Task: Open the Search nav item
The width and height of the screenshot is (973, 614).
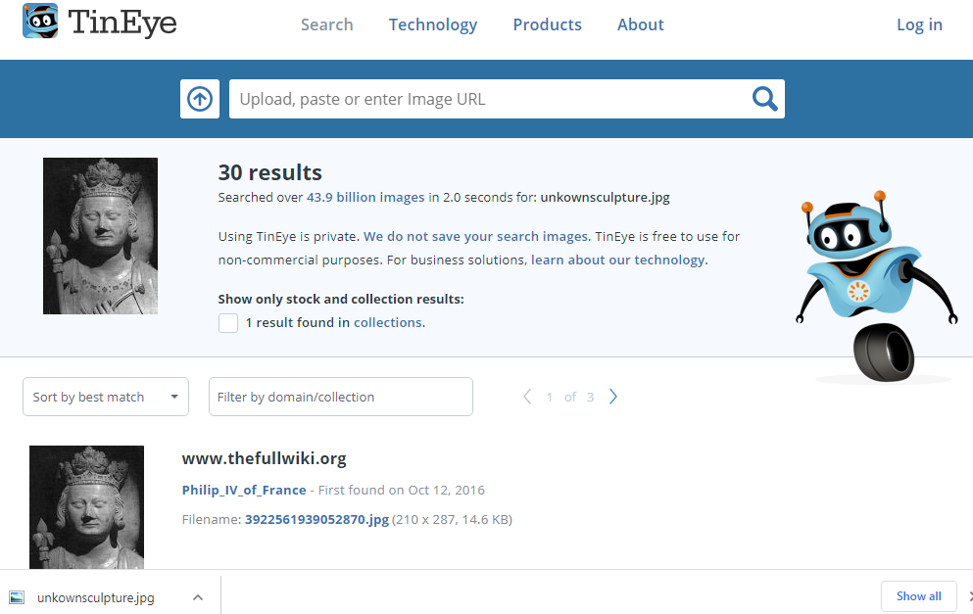Action: (327, 24)
